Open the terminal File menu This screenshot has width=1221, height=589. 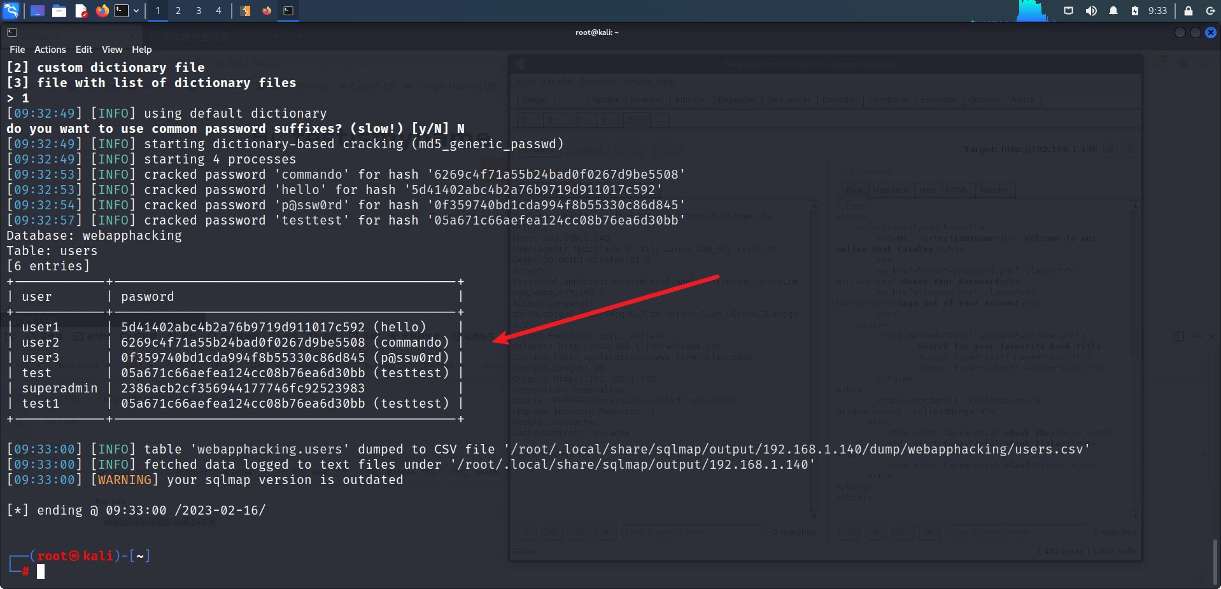[17, 50]
